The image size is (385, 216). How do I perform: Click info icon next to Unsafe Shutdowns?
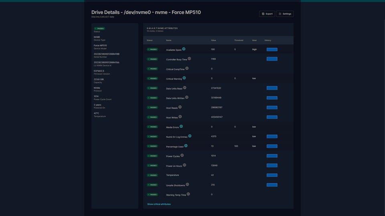click(187, 184)
